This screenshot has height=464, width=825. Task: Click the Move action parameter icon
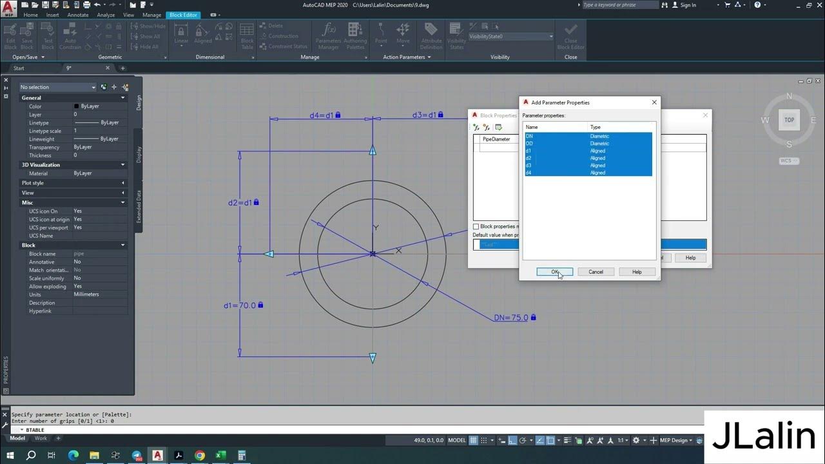tap(403, 34)
